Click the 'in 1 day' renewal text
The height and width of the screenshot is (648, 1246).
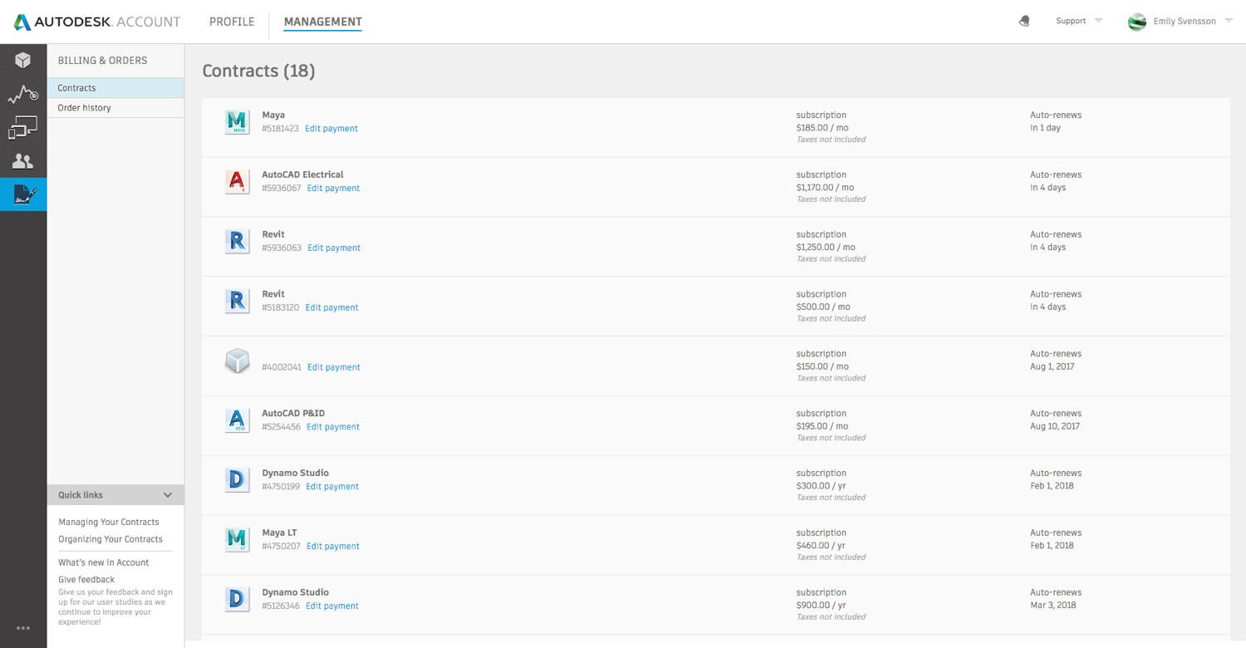tap(1046, 128)
